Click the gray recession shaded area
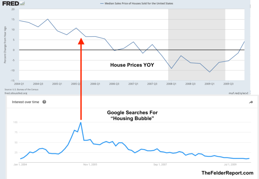This screenshot has height=179, width=259. coord(197,45)
